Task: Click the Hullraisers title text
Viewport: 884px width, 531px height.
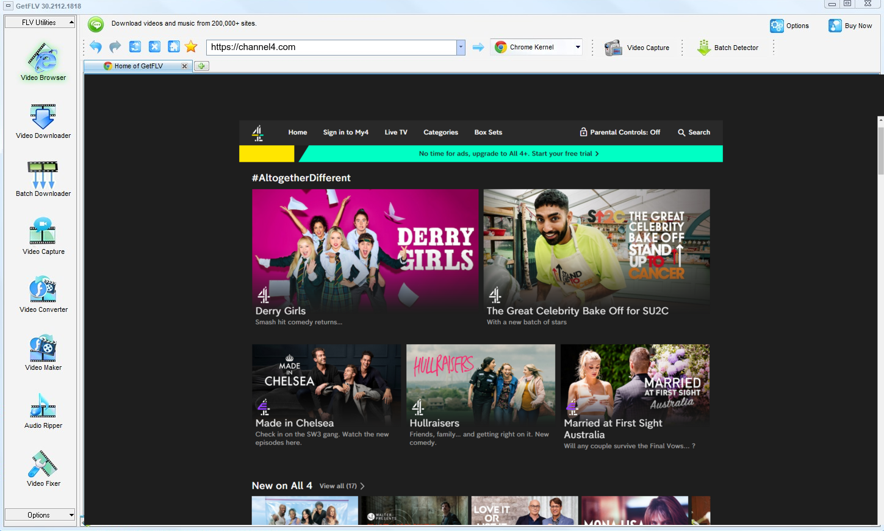Action: tap(434, 424)
